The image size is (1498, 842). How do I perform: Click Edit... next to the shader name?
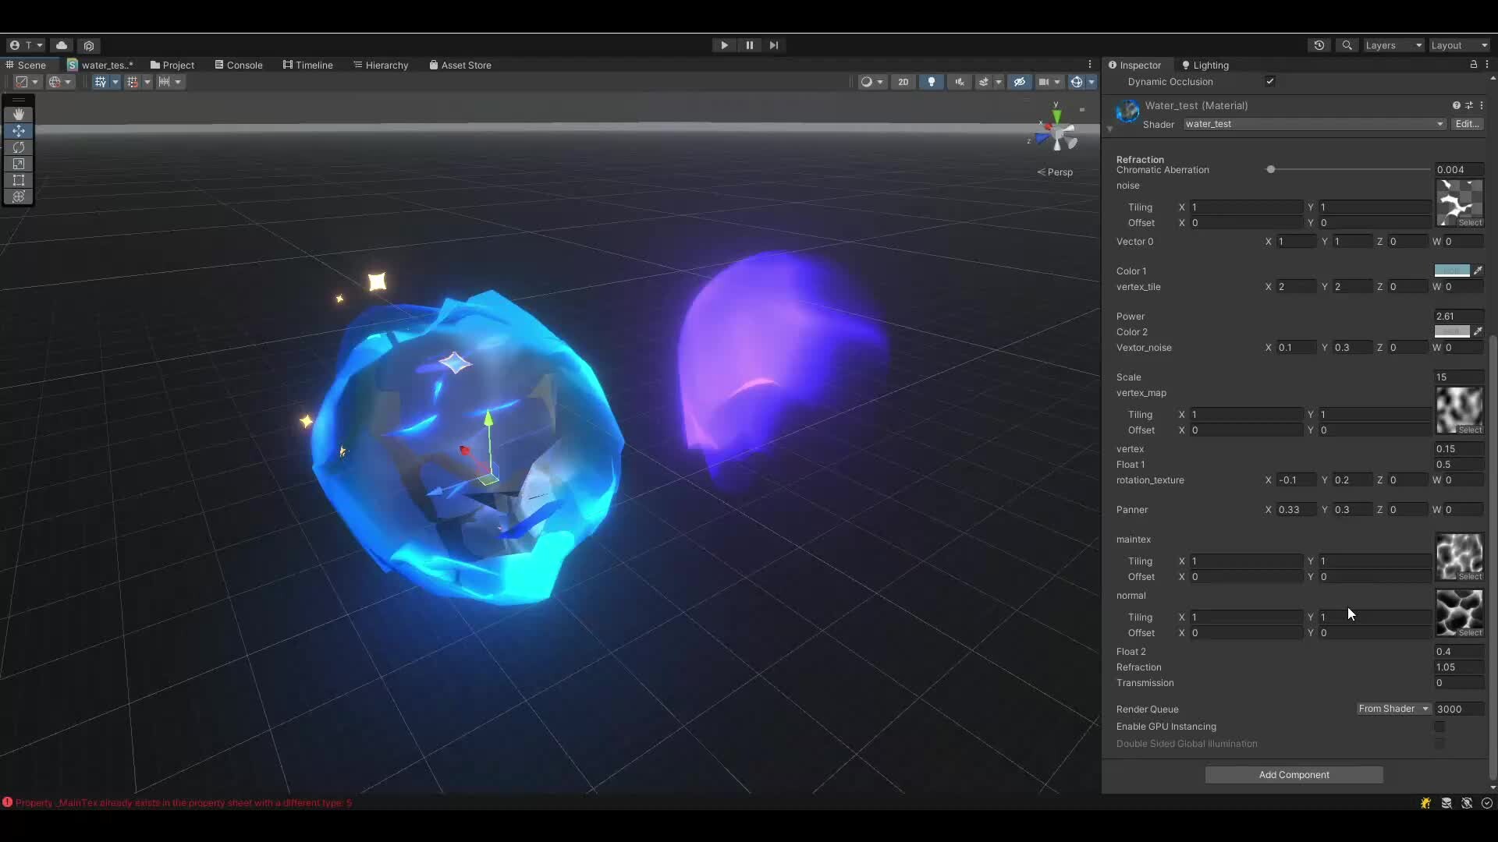click(1468, 124)
